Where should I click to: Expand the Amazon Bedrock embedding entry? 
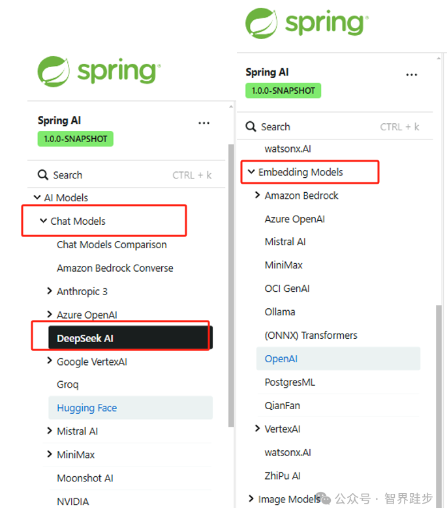258,195
